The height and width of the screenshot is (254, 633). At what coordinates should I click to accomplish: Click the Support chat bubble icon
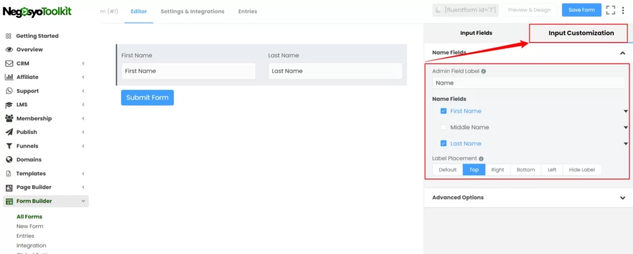point(9,91)
